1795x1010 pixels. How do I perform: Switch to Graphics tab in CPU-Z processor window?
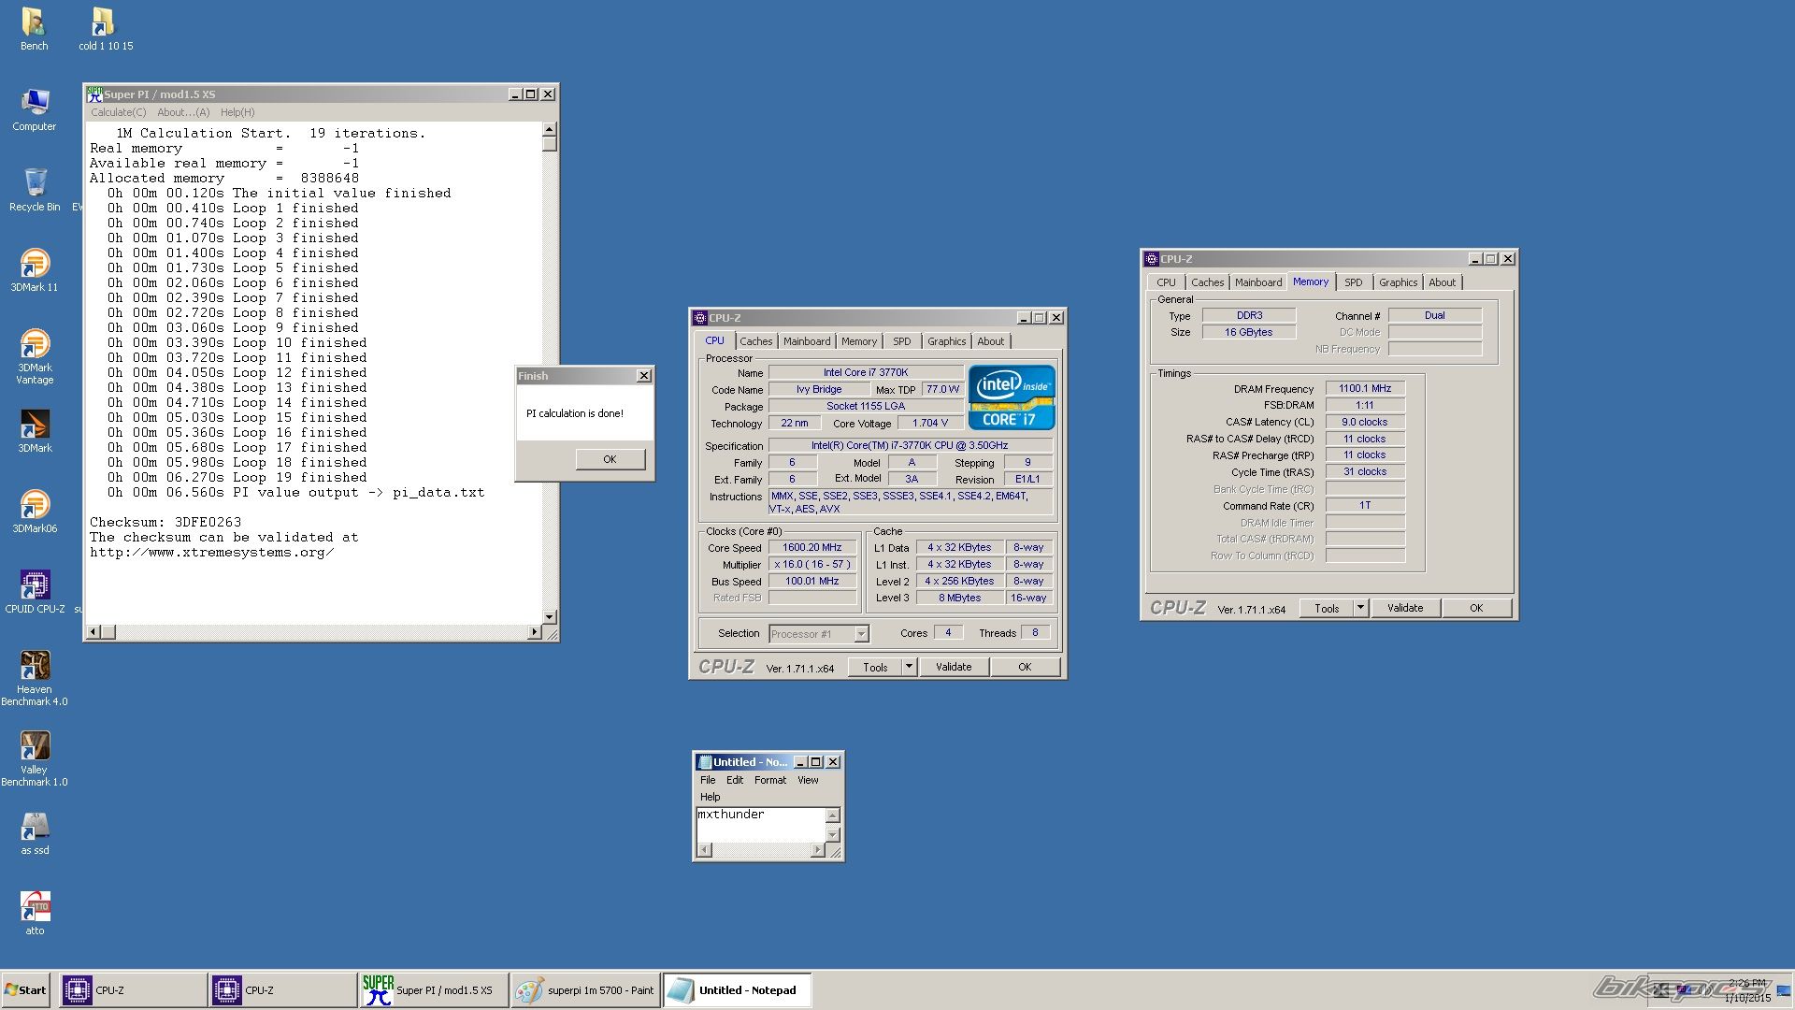pyautogui.click(x=946, y=341)
